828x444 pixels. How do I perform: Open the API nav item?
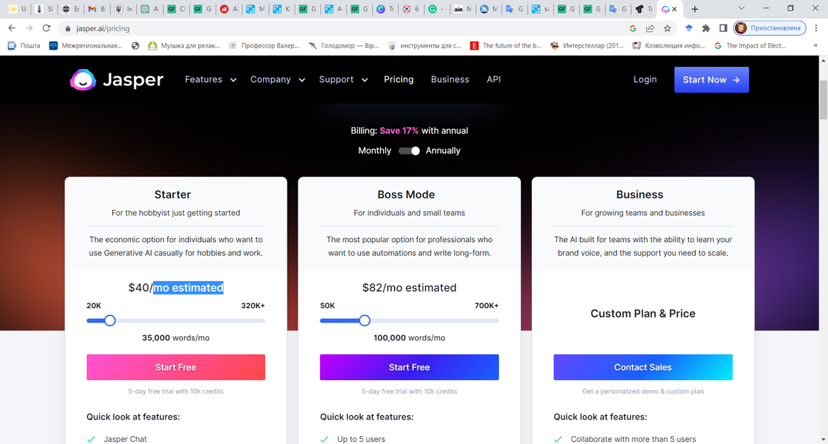(494, 80)
